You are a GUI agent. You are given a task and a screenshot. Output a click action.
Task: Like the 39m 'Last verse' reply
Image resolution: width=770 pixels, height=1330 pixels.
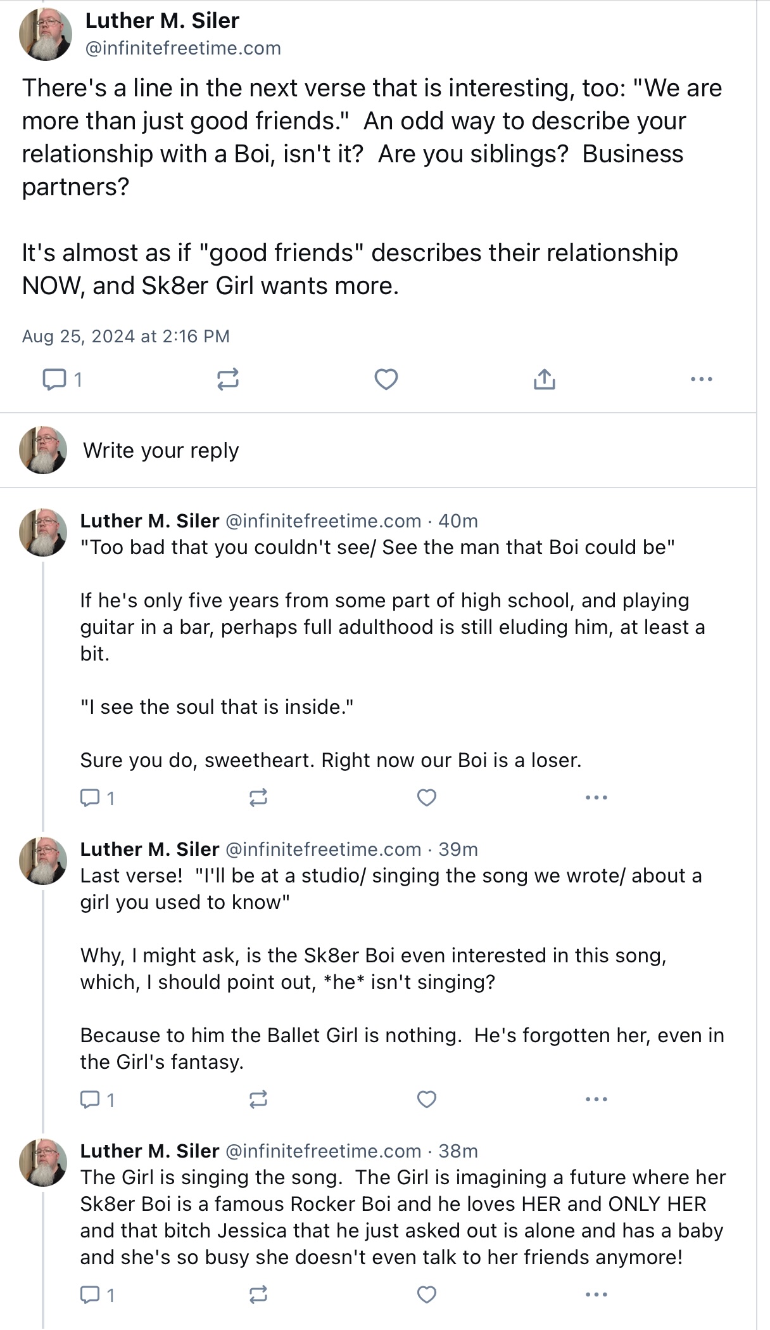pos(427,1099)
